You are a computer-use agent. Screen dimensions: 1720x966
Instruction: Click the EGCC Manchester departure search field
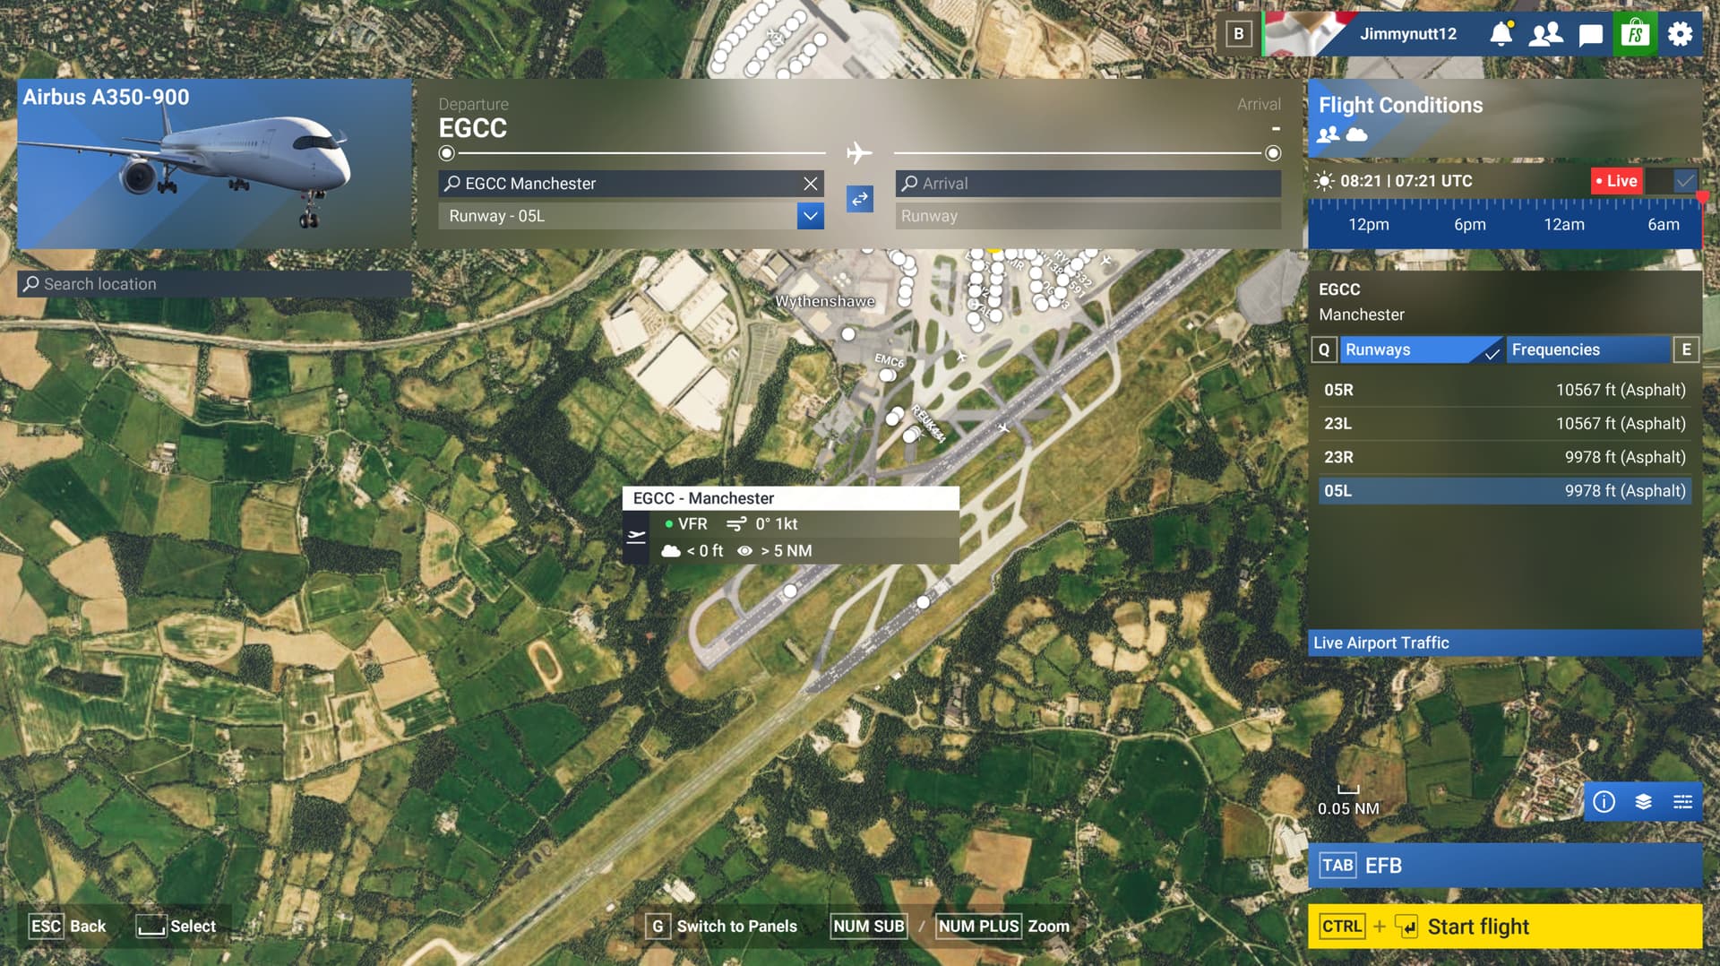[x=619, y=184]
